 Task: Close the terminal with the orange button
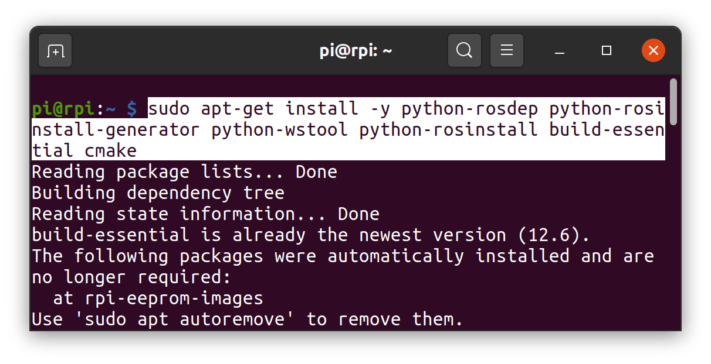coord(653,50)
